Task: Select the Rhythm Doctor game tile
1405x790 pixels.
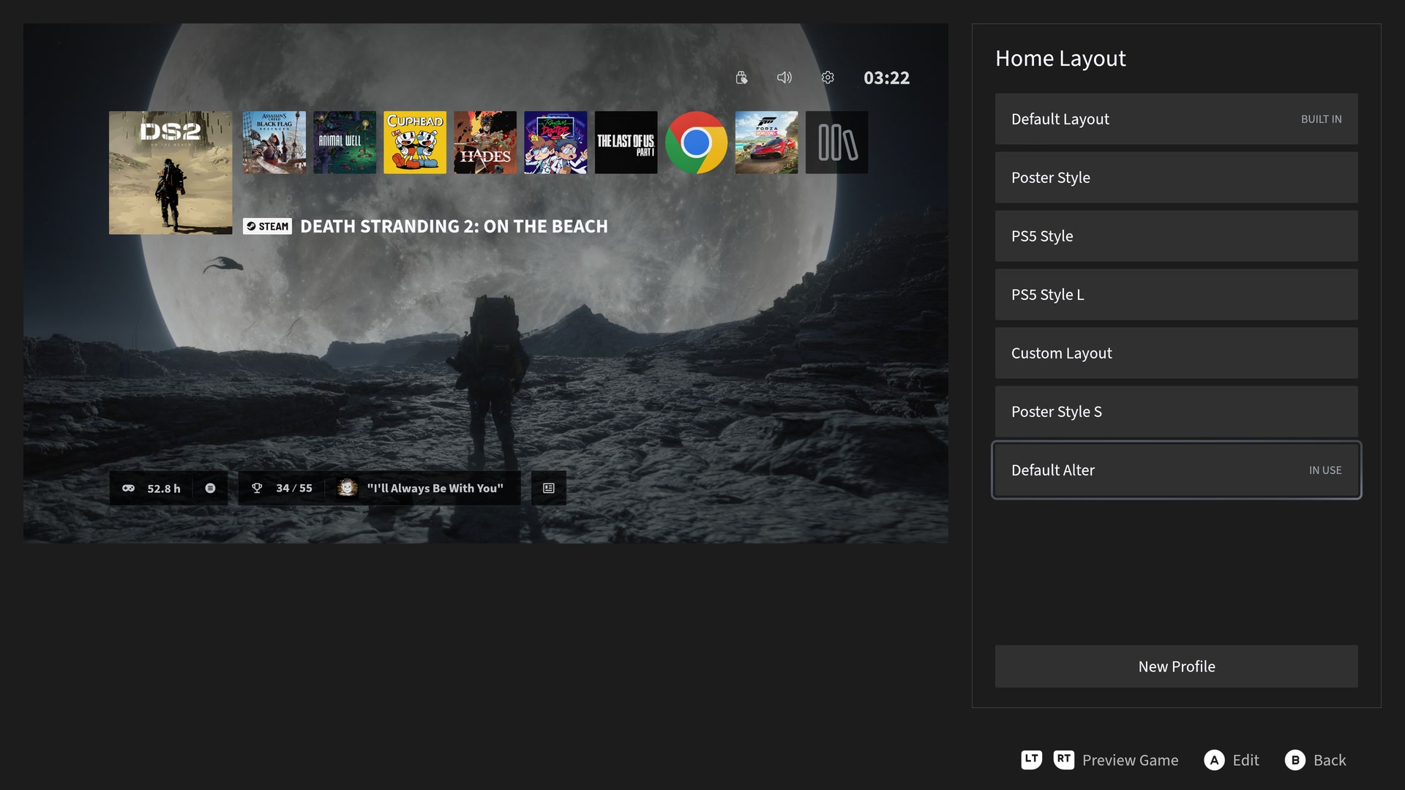Action: point(555,143)
